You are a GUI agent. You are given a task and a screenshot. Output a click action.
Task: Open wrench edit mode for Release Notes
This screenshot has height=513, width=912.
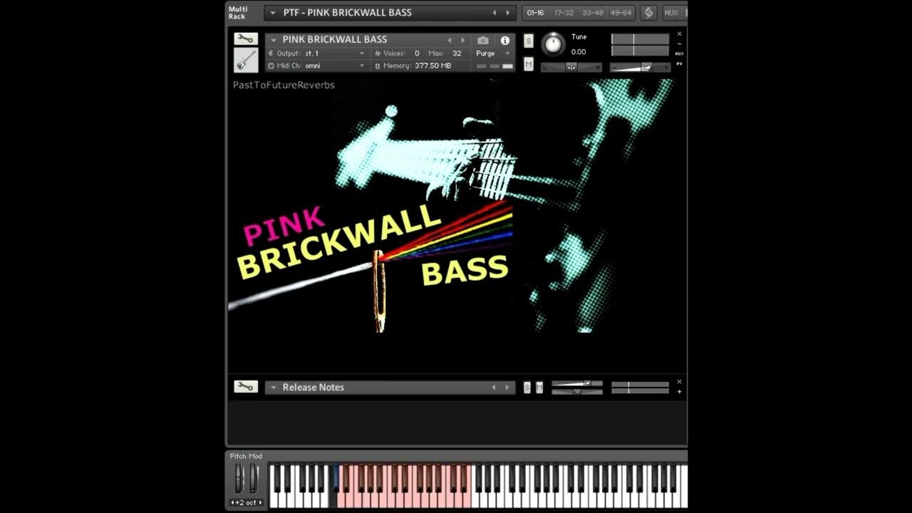click(x=246, y=387)
